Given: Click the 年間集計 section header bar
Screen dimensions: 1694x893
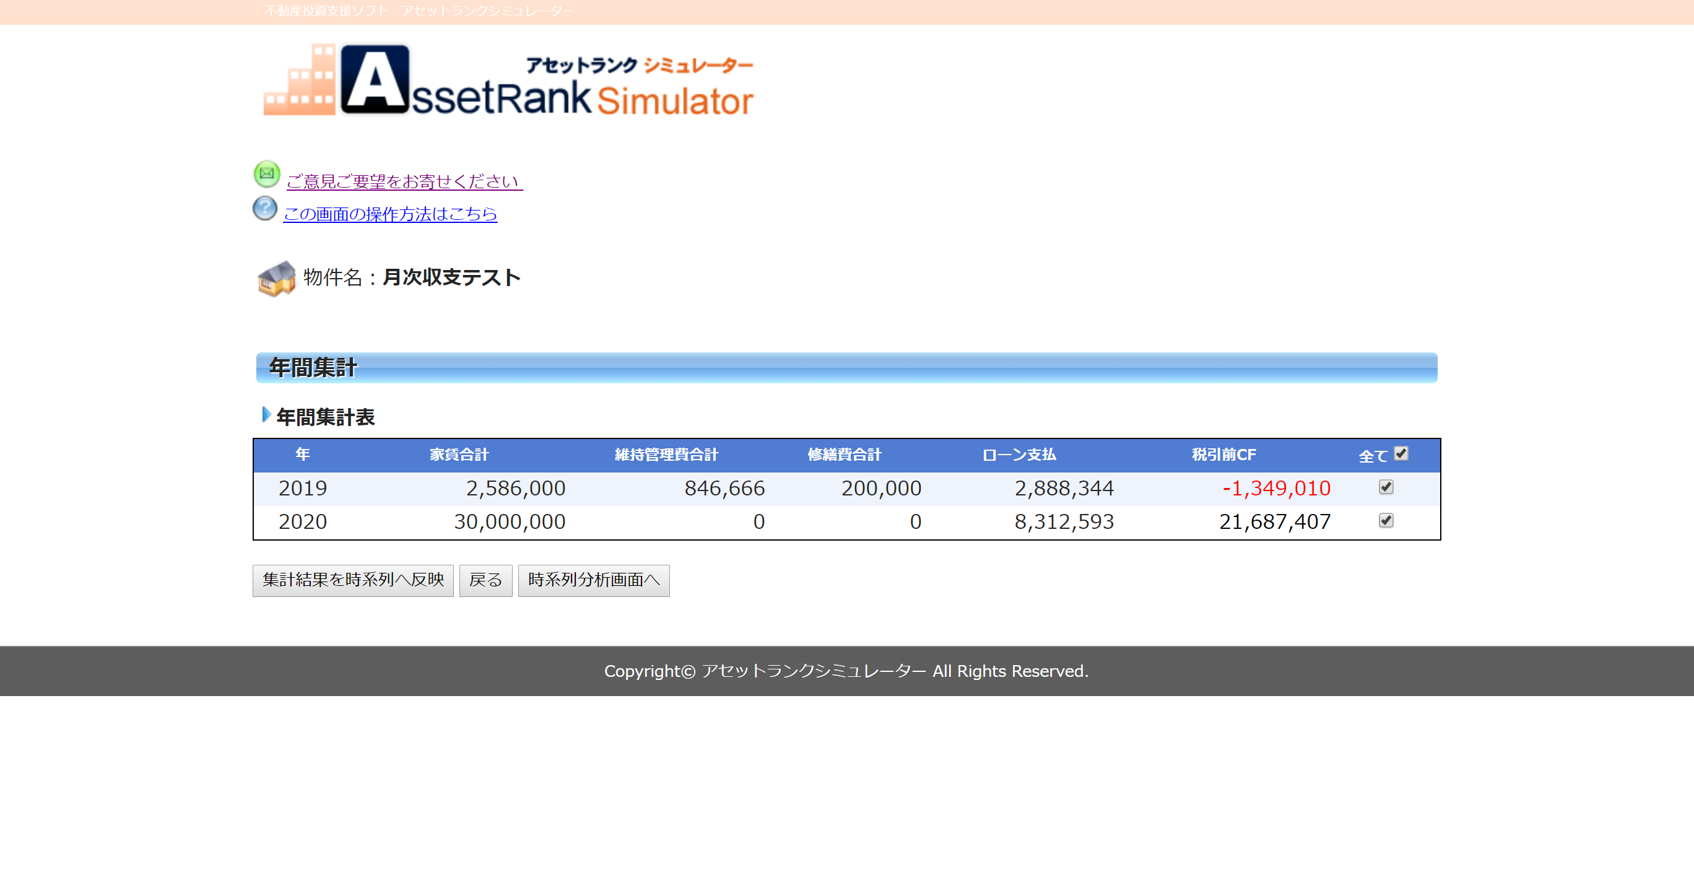Looking at the screenshot, I should tap(846, 368).
